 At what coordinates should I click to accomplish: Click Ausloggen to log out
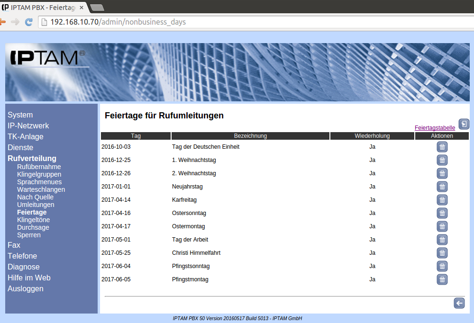[26, 289]
